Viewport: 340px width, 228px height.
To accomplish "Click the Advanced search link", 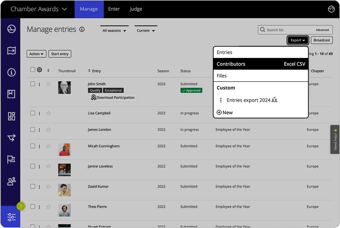I will coord(322,30).
